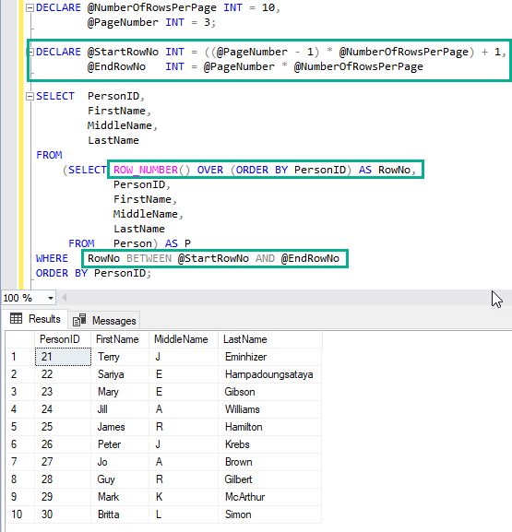Switch to the Results tab
Viewport: 512px width, 532px height.
[35, 319]
